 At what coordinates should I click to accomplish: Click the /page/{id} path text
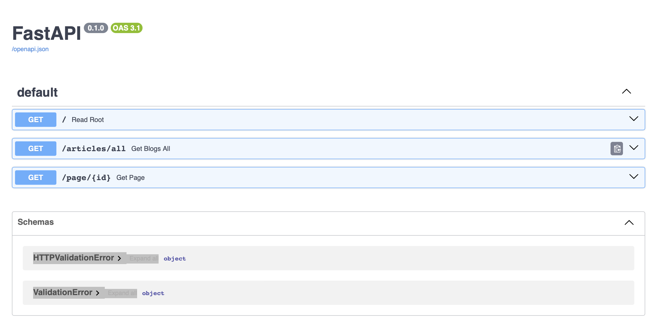[x=86, y=178]
